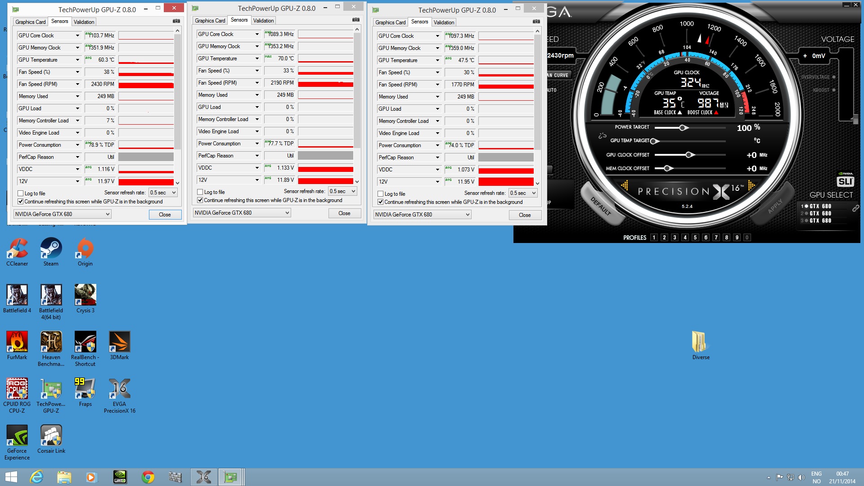This screenshot has width=864, height=486.
Task: Adjust the Mem Clock Offset slider
Action: [668, 168]
